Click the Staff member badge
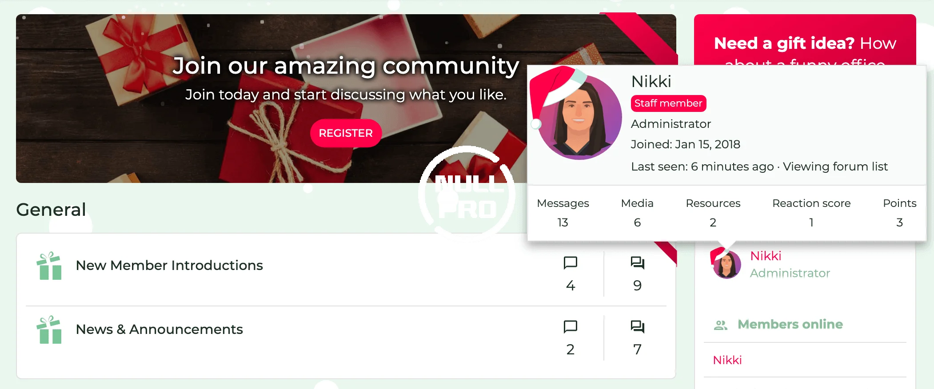Viewport: 934px width, 389px height. click(668, 103)
